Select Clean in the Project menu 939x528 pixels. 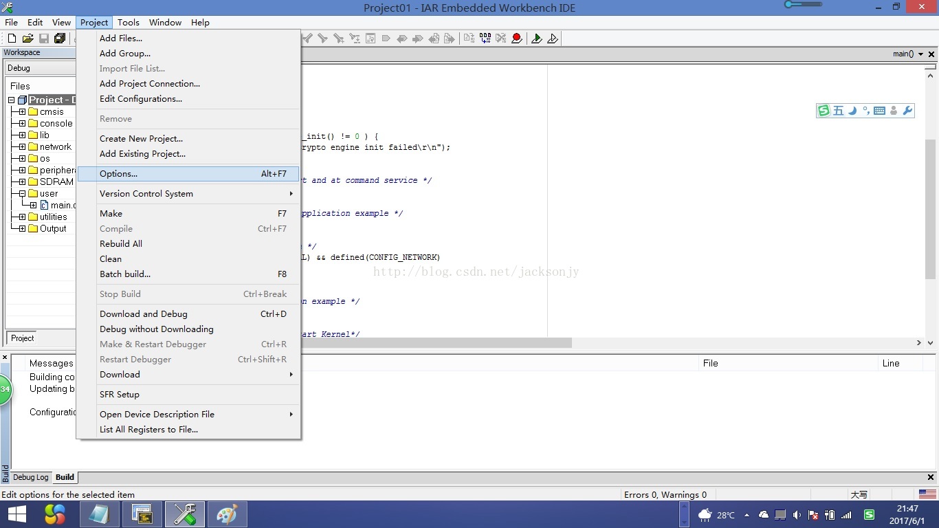[188, 259]
